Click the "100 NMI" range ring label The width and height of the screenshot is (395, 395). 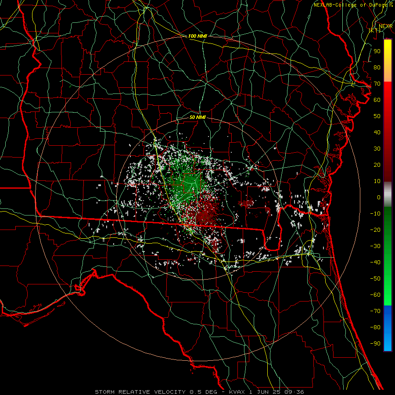[197, 36]
